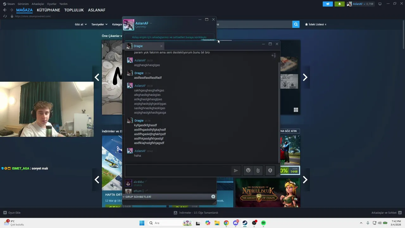Open the Görünüm menu
Viewport: 405px width, 228px height.
point(23,4)
